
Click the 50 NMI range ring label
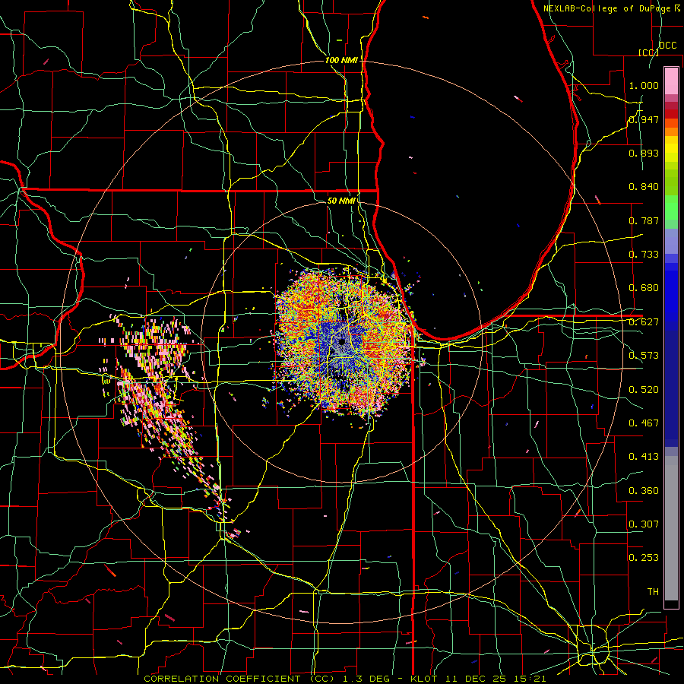341,201
